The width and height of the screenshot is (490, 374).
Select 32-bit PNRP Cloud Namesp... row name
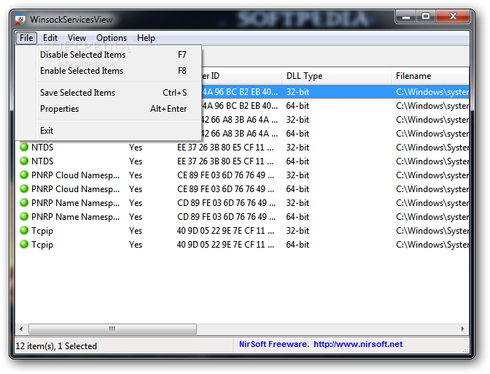(75, 175)
